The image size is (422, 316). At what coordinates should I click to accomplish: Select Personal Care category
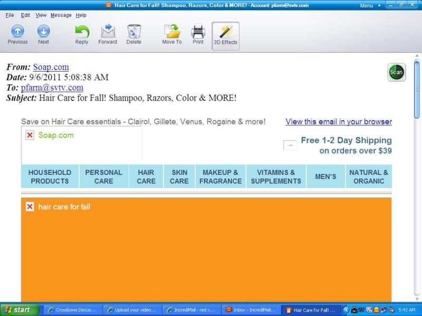click(103, 176)
